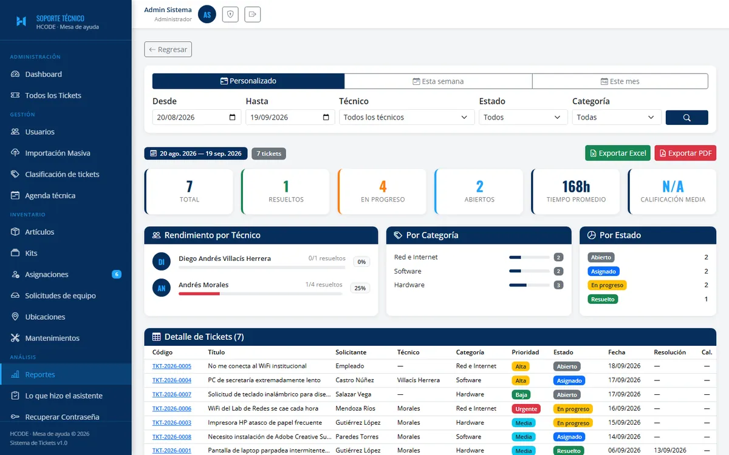The width and height of the screenshot is (729, 455).
Task: Click the Desde date input field
Action: [197, 118]
